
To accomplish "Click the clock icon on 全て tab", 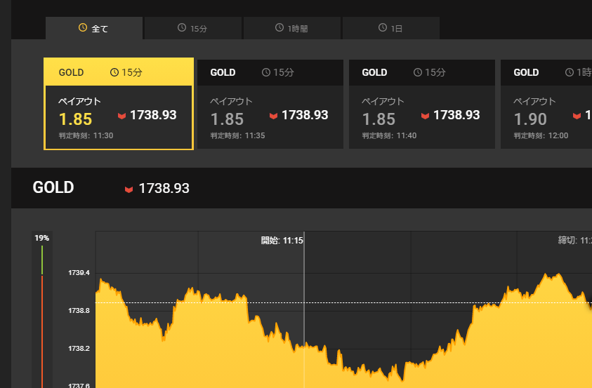I will coord(83,28).
